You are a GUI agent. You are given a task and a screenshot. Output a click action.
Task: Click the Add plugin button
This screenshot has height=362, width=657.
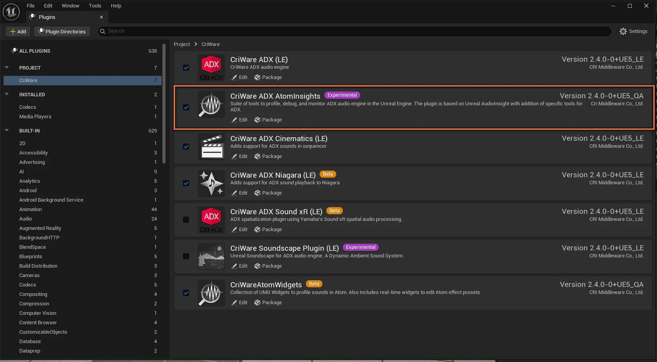[18, 31]
